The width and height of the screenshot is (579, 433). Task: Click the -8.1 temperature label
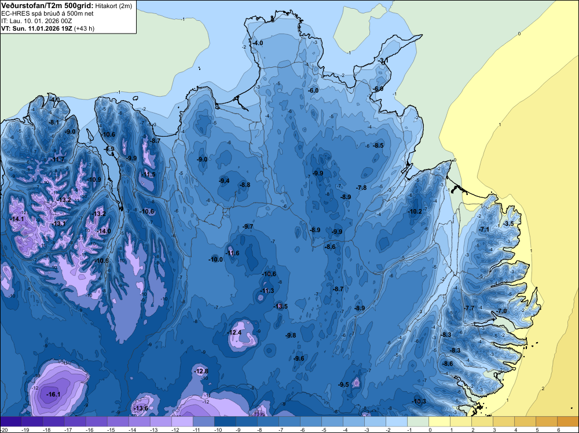pos(54,122)
